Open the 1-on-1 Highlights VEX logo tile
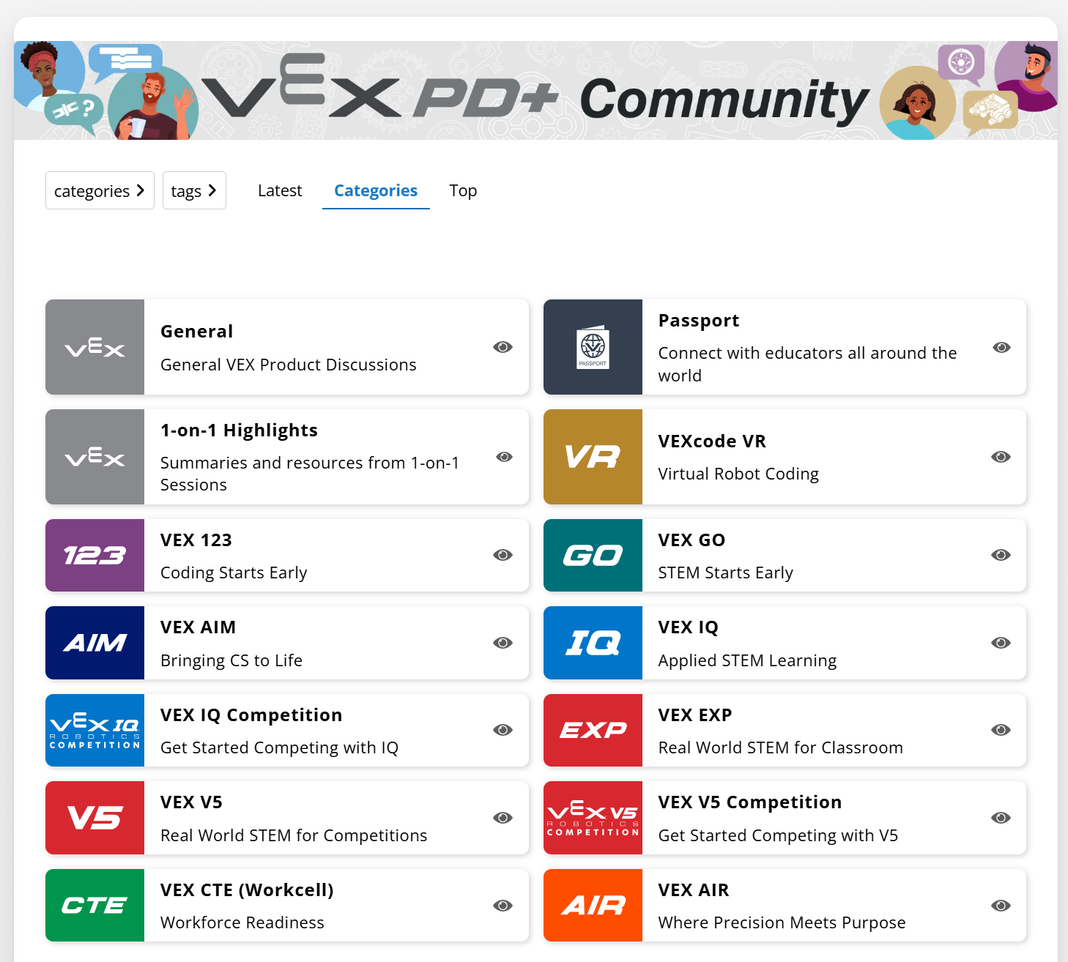1068x962 pixels. [95, 457]
